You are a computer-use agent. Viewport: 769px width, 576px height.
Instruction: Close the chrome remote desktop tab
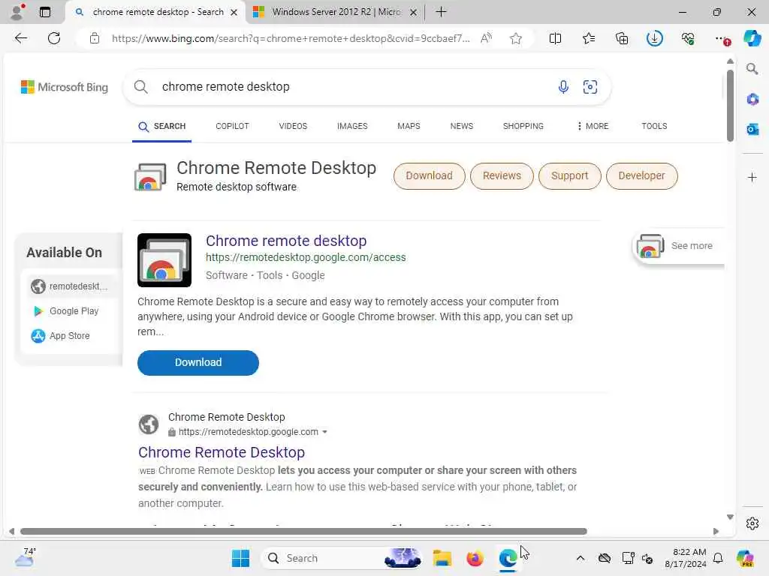click(x=234, y=12)
